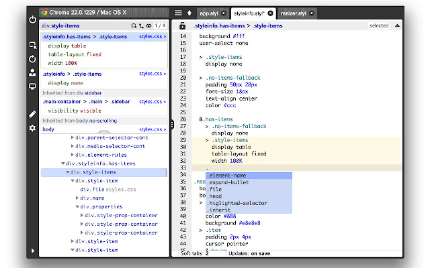430x268 pixels.
Task: Click color value #e8e8e8 on line 41
Action: click(x=249, y=223)
